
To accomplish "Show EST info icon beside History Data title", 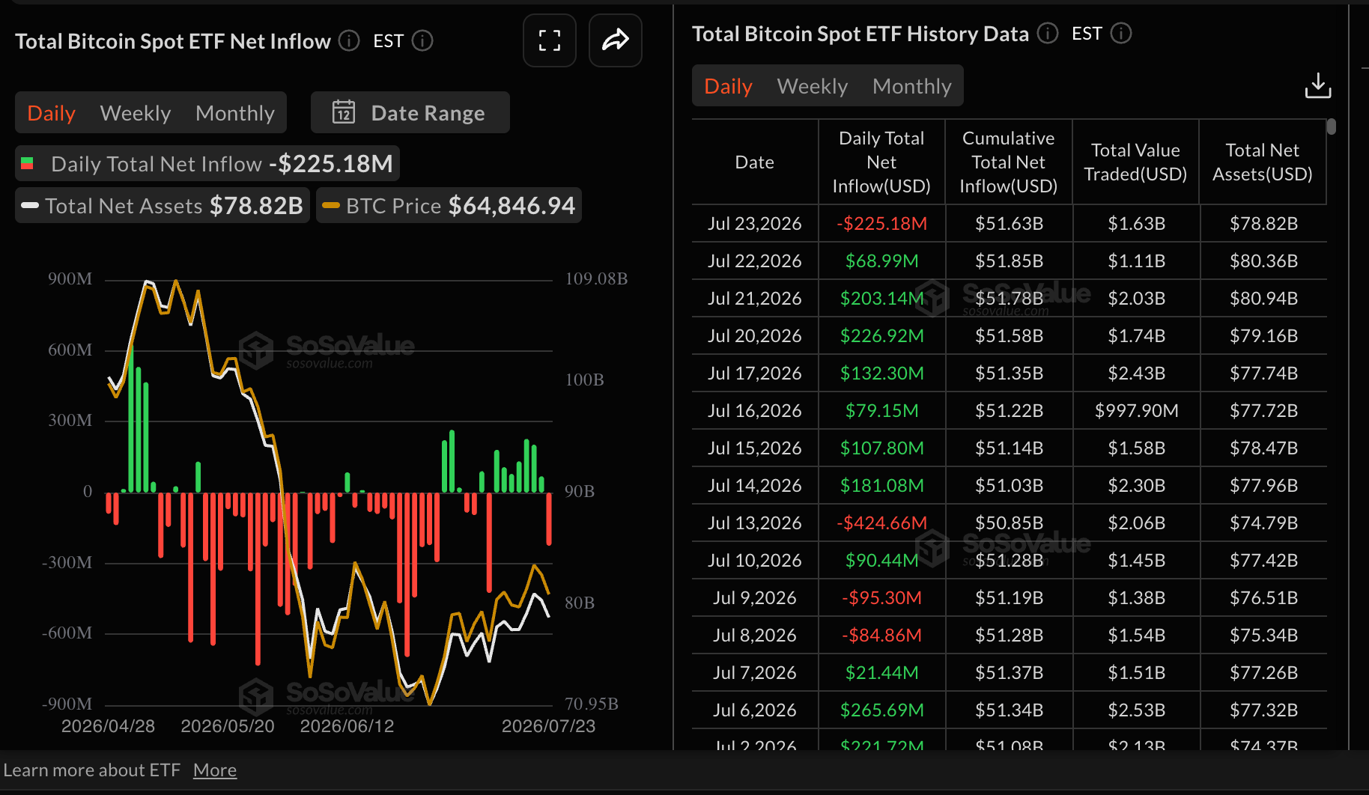I will click(1121, 33).
